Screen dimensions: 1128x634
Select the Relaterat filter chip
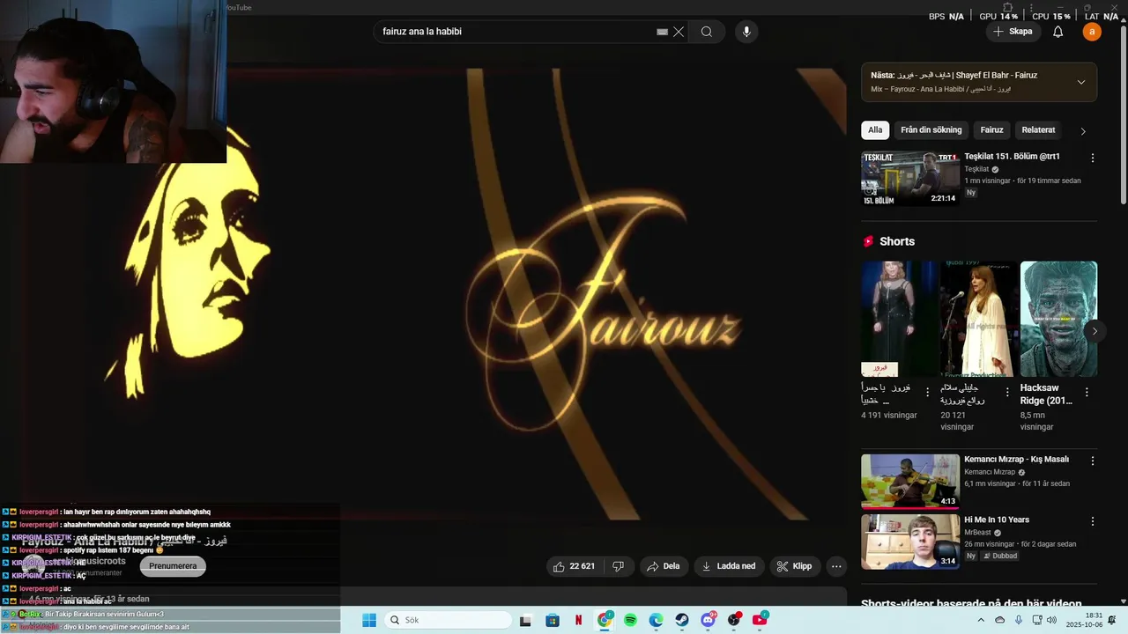pyautogui.click(x=1038, y=129)
